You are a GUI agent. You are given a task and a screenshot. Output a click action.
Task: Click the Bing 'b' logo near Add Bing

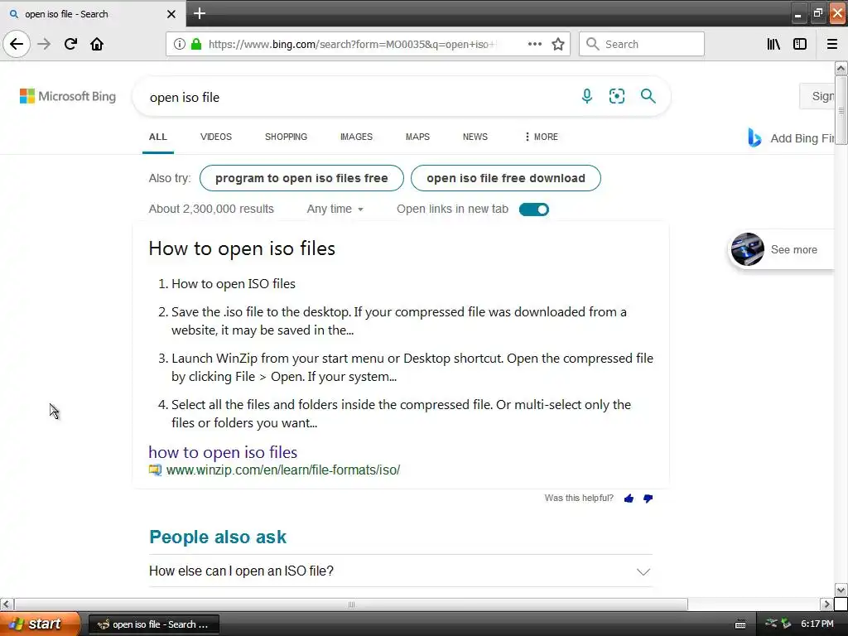[x=754, y=138]
